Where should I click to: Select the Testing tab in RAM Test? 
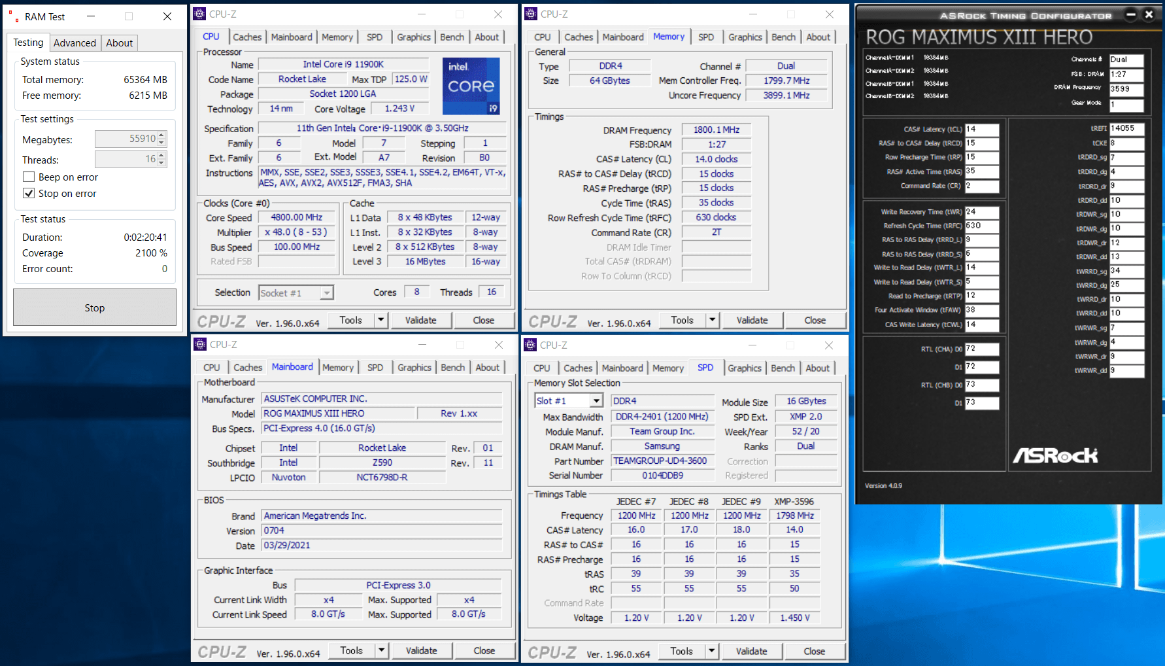(28, 42)
